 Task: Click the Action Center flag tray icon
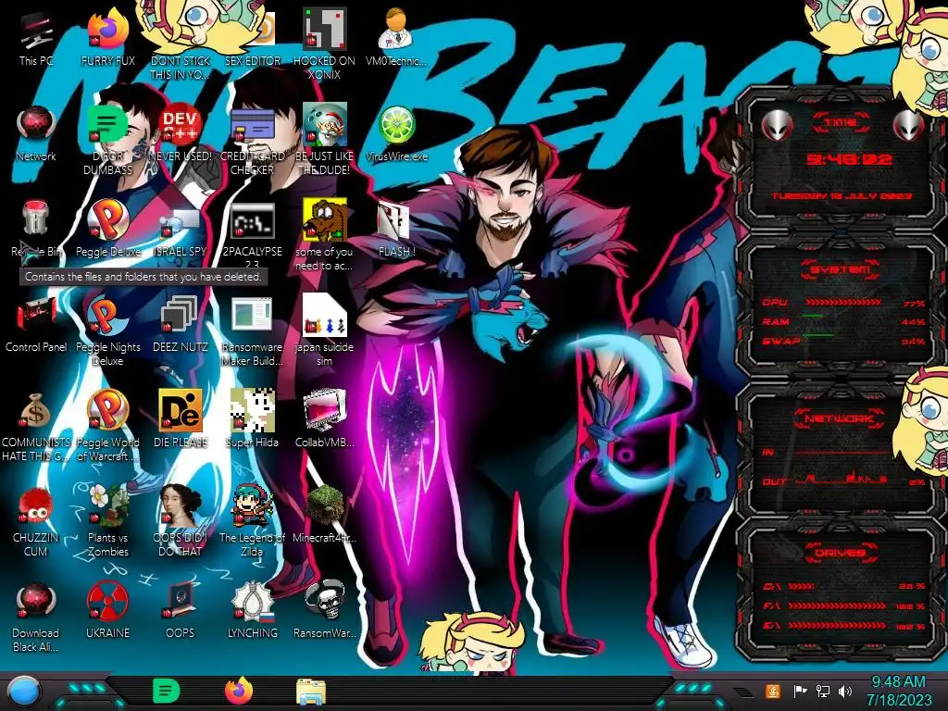pyautogui.click(x=800, y=691)
